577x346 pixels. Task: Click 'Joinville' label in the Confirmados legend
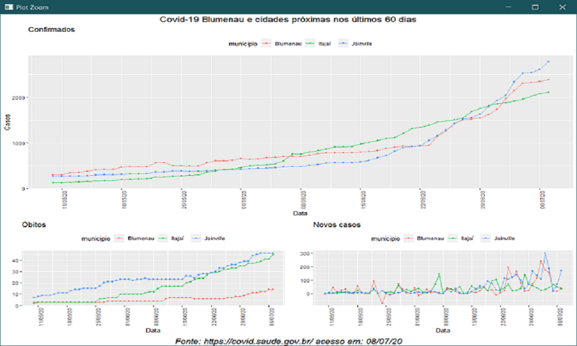click(x=362, y=44)
